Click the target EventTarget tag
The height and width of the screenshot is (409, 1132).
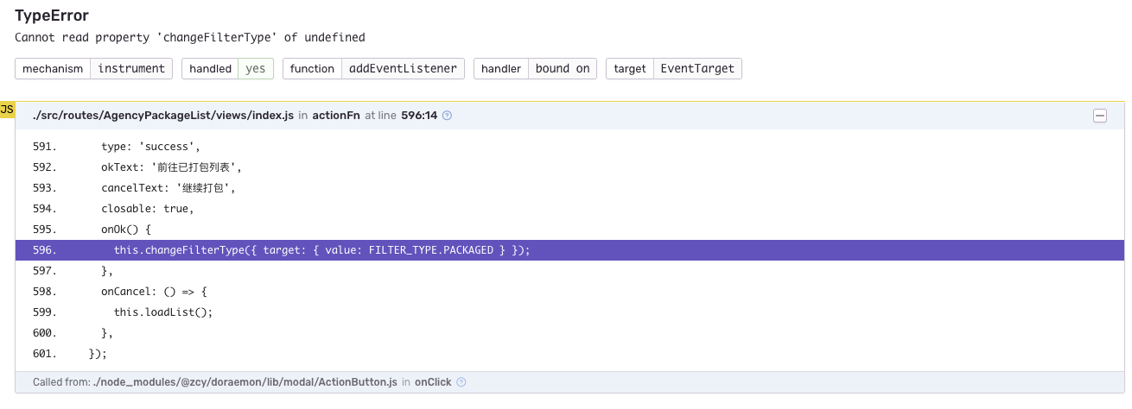pos(673,69)
